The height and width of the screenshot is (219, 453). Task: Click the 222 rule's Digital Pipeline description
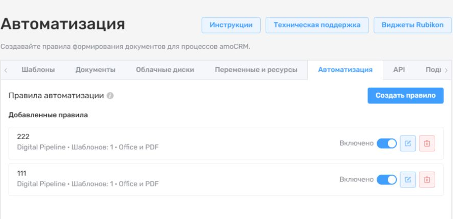[x=88, y=147]
